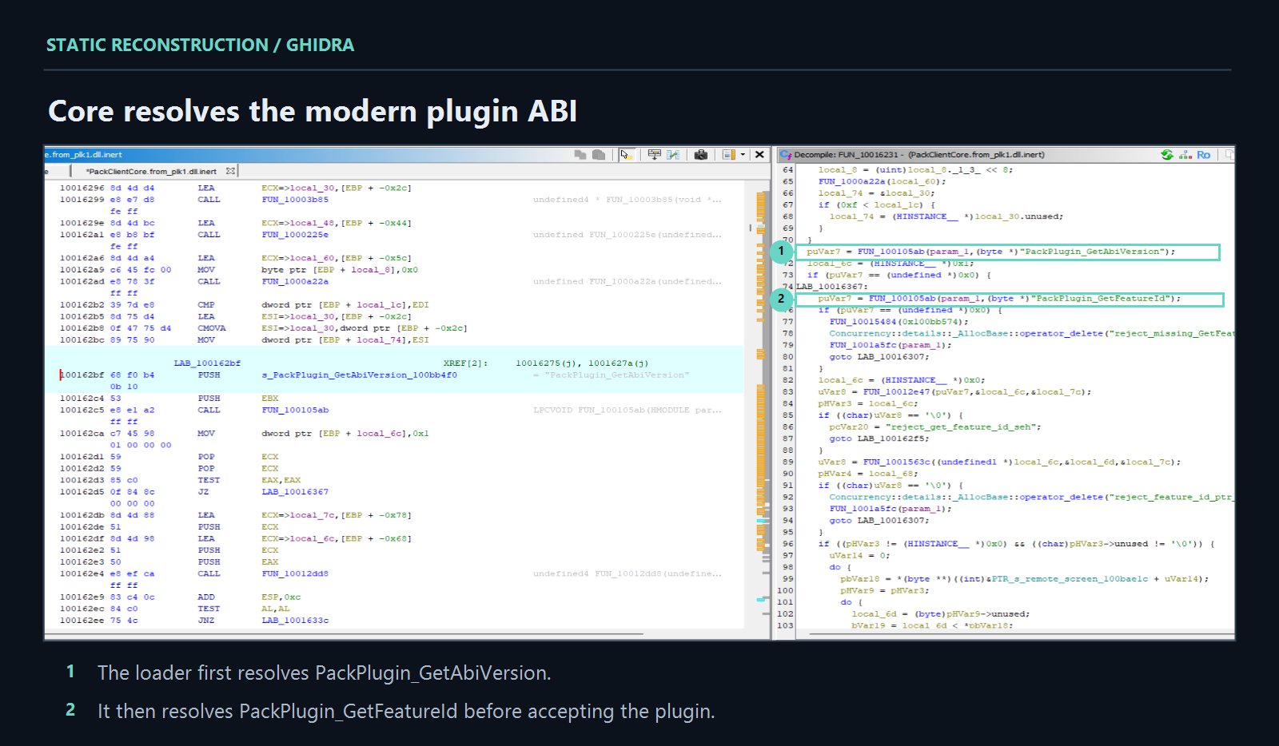Click address 100162ee at bottom of listing
Image resolution: width=1279 pixels, height=746 pixels.
82,621
